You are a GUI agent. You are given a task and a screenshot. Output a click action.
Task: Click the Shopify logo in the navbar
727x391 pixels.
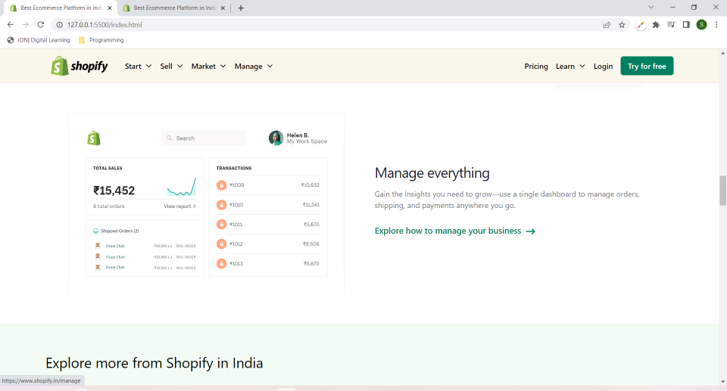(x=80, y=67)
